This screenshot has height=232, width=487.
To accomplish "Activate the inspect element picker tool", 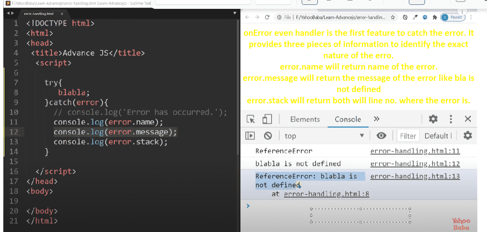I will tap(251, 119).
